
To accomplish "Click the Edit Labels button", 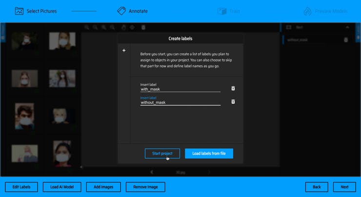I will (x=21, y=187).
